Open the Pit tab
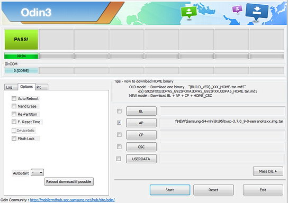Image resolution: width=288 pixels, height=203 pixels. (x=42, y=87)
